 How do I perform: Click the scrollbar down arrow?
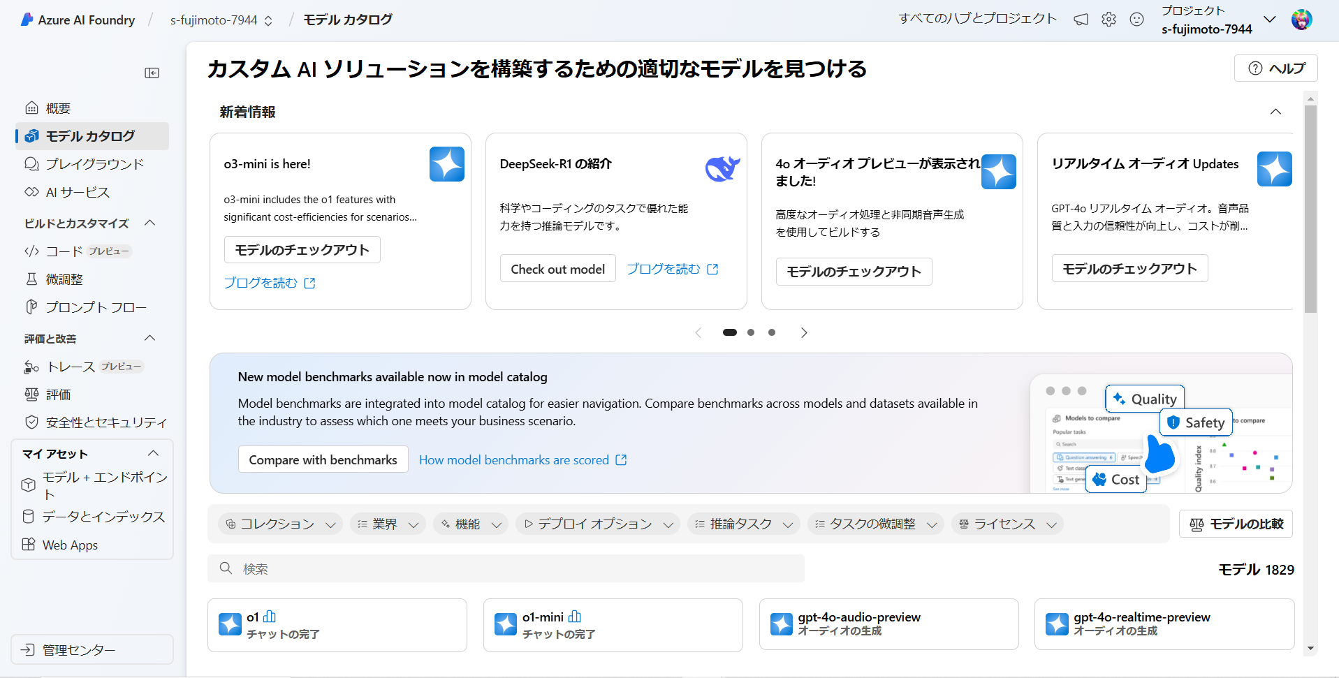tap(1310, 649)
